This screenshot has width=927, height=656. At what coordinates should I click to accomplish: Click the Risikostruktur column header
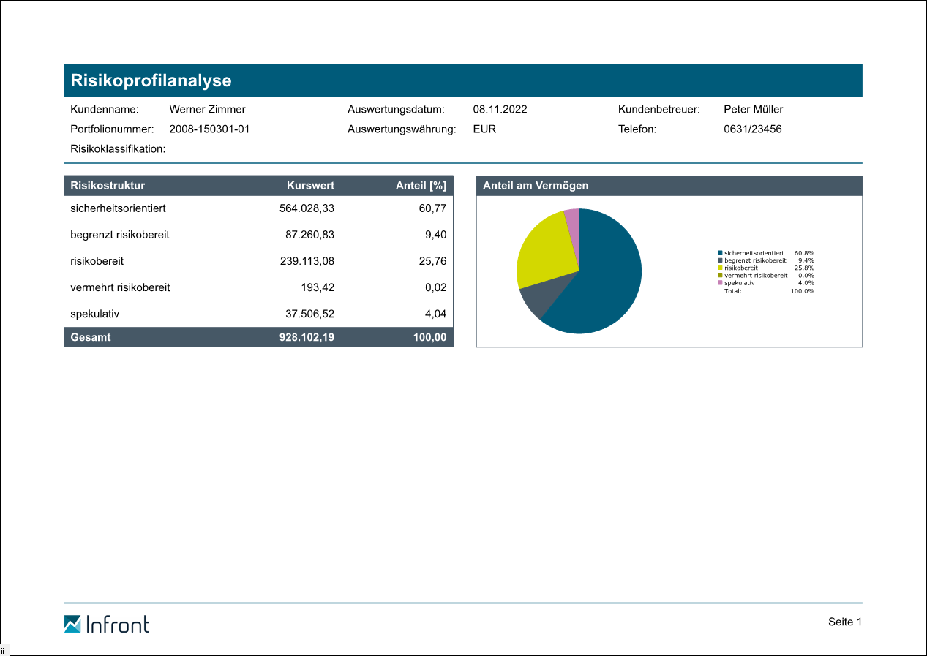[x=108, y=186]
